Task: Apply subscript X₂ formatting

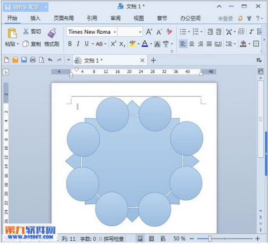Action: point(122,44)
